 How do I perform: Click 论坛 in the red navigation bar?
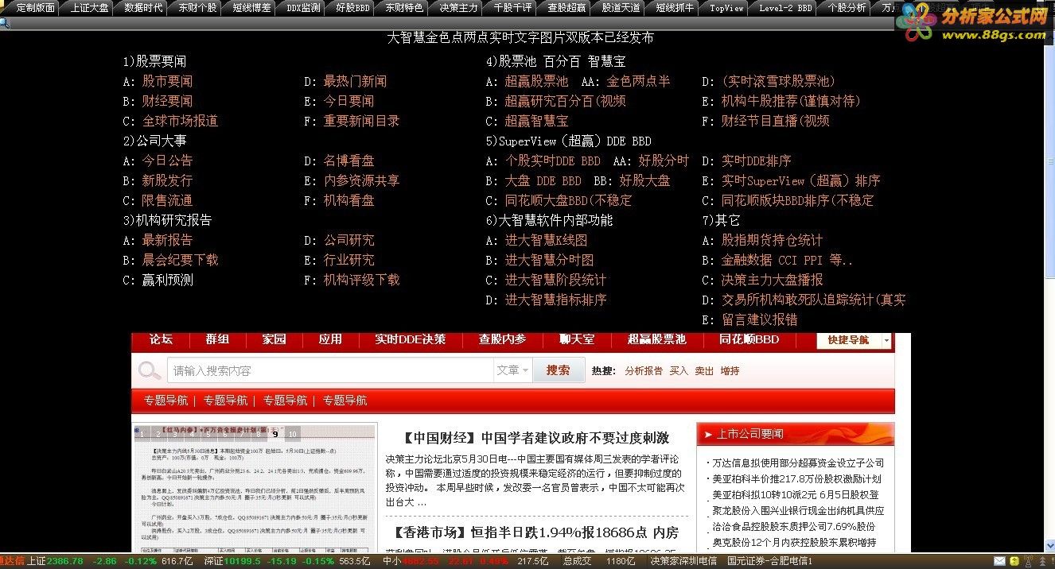tap(161, 339)
